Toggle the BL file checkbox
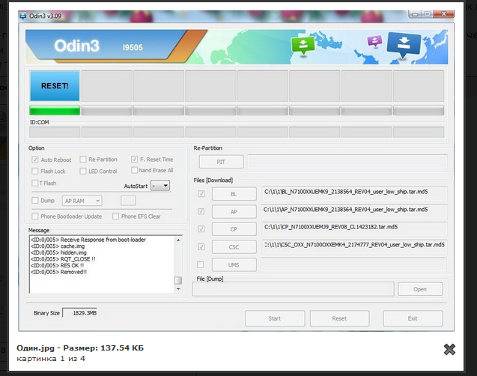 point(201,194)
